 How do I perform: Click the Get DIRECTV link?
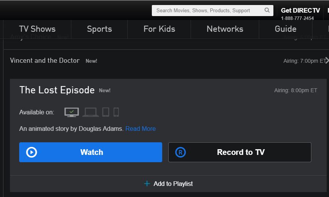(x=300, y=10)
